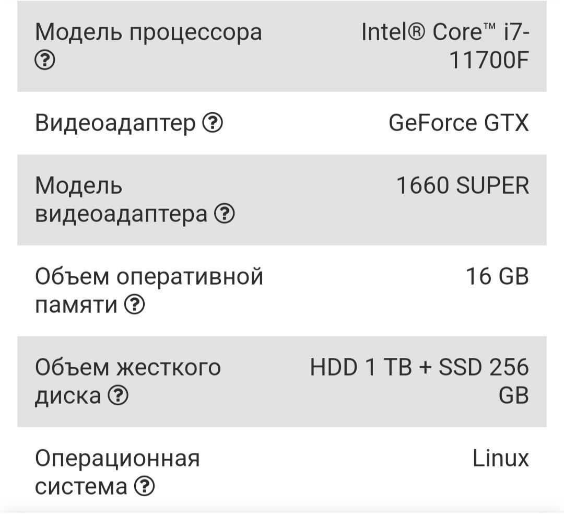564x515 pixels.
Task: Select the HDD 1 TB + SSD 256 GB value
Action: tap(419, 381)
